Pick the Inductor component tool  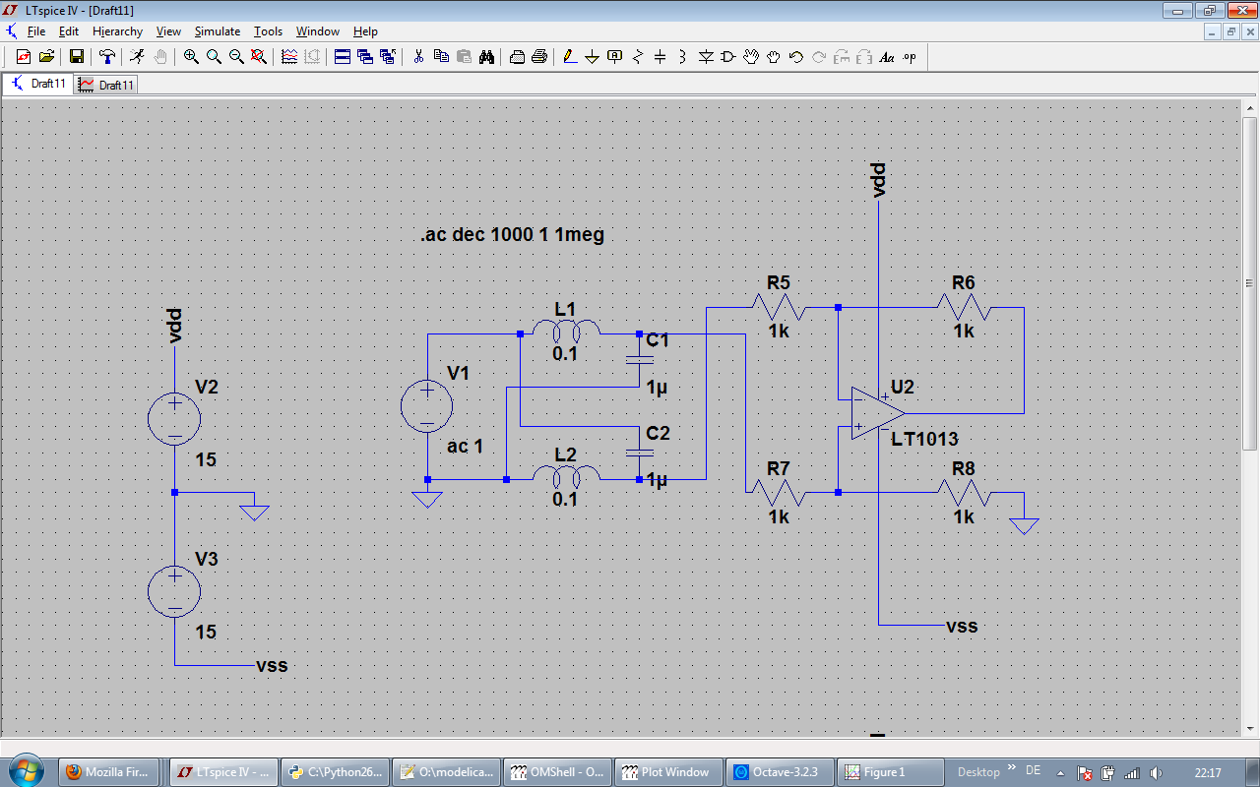click(x=682, y=57)
